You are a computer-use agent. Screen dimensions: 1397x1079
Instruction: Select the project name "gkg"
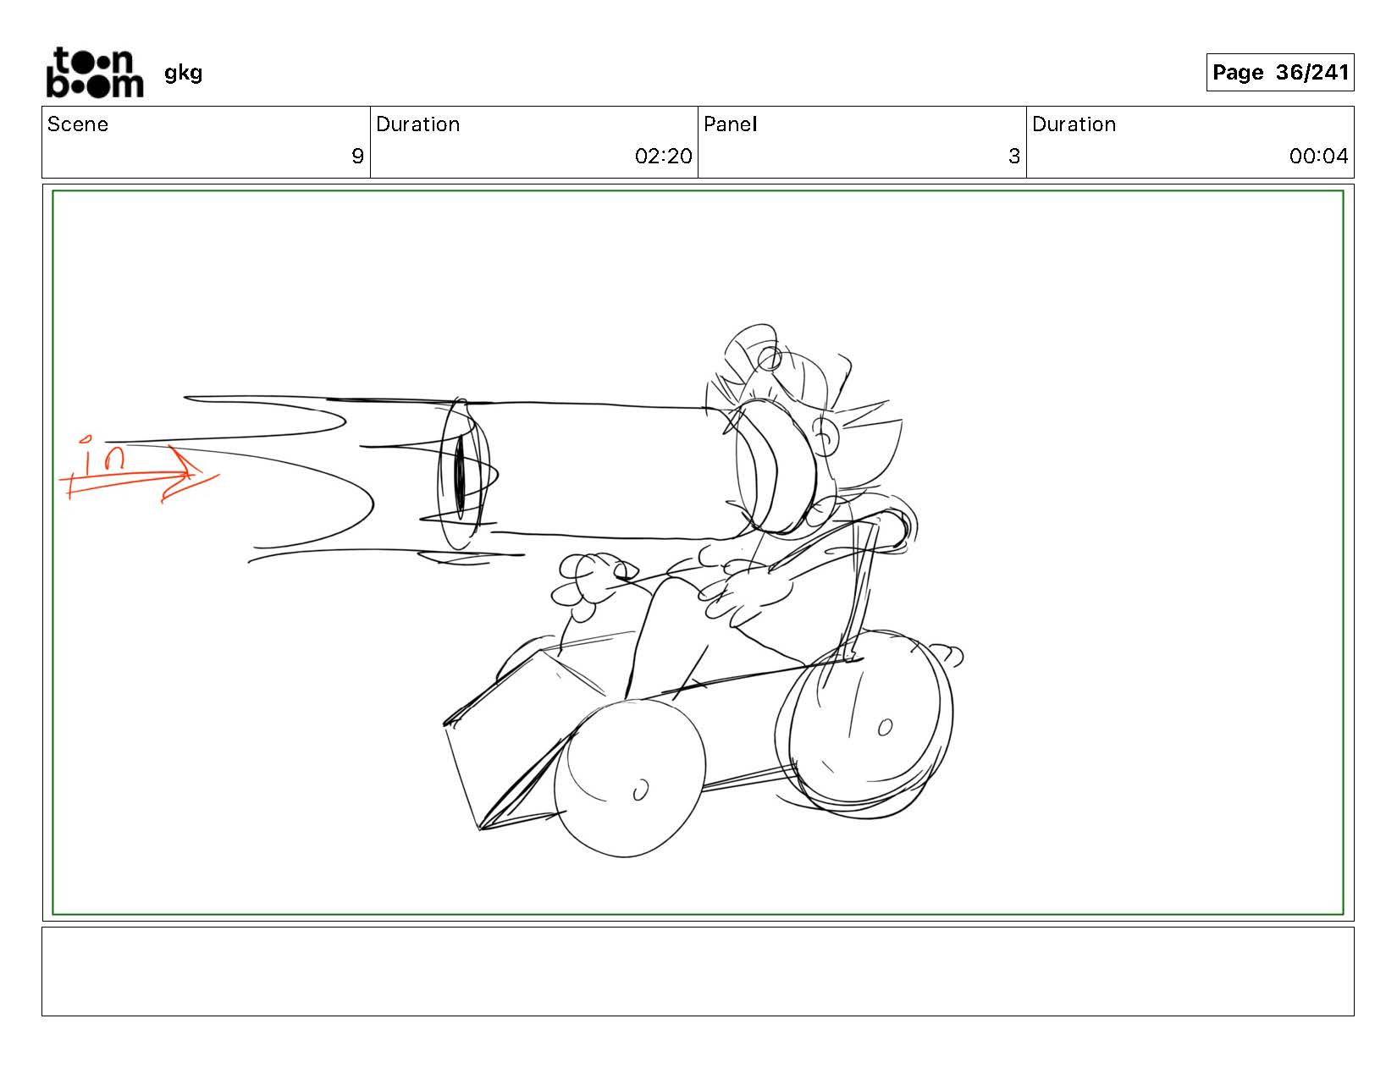tap(184, 74)
